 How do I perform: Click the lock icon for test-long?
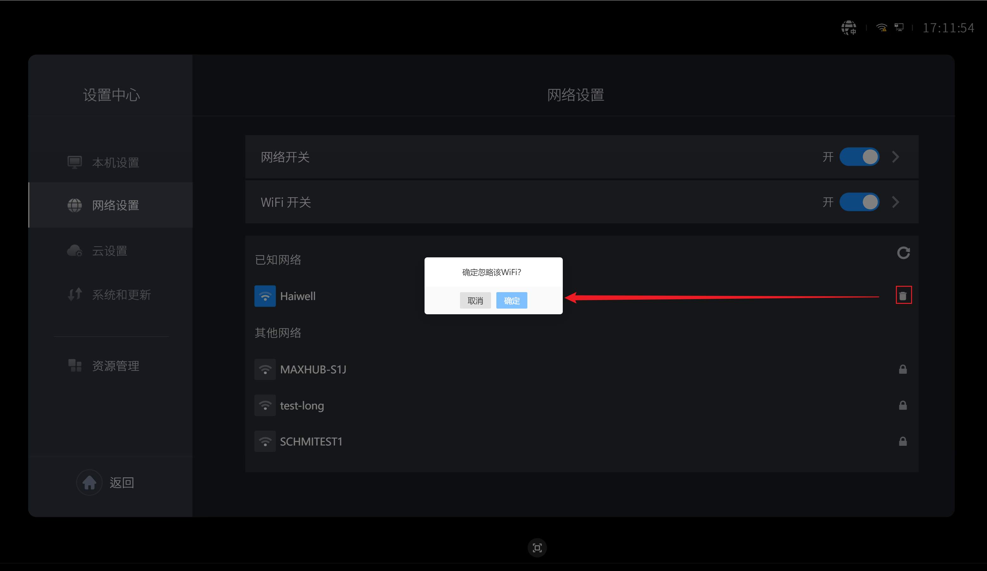point(903,405)
